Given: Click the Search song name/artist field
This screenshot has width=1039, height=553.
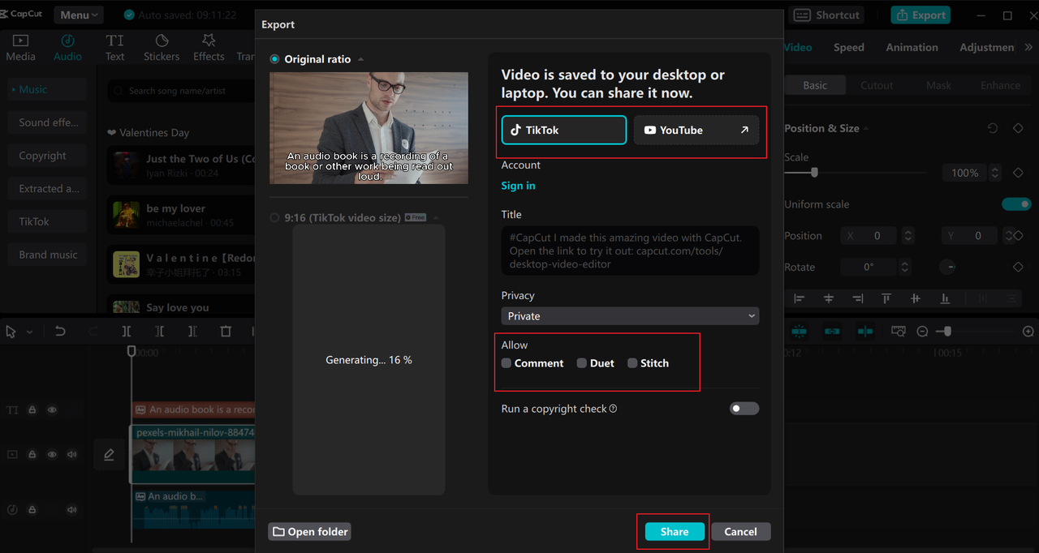Looking at the screenshot, I should tap(182, 91).
